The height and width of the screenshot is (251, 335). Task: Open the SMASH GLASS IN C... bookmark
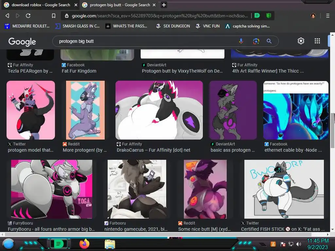point(77,26)
